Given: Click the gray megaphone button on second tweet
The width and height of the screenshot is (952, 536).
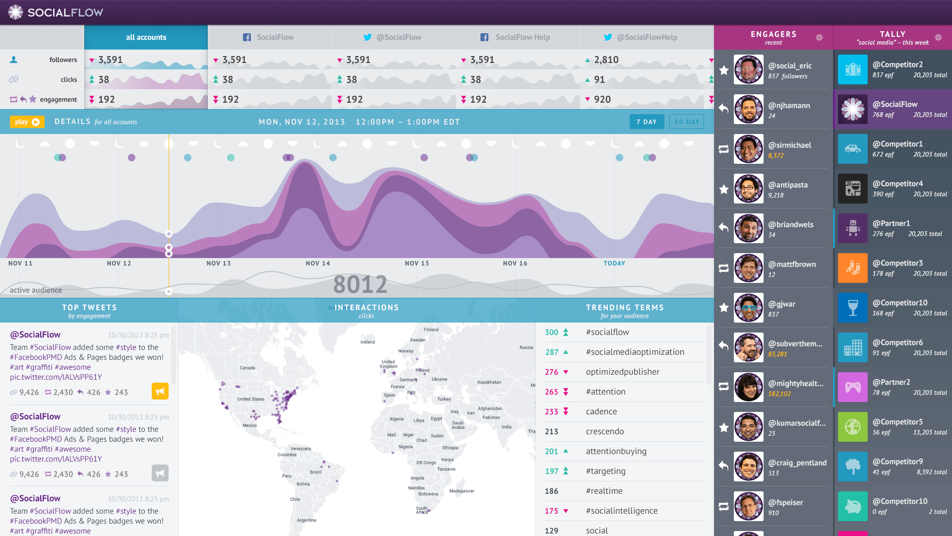Looking at the screenshot, I should point(160,473).
